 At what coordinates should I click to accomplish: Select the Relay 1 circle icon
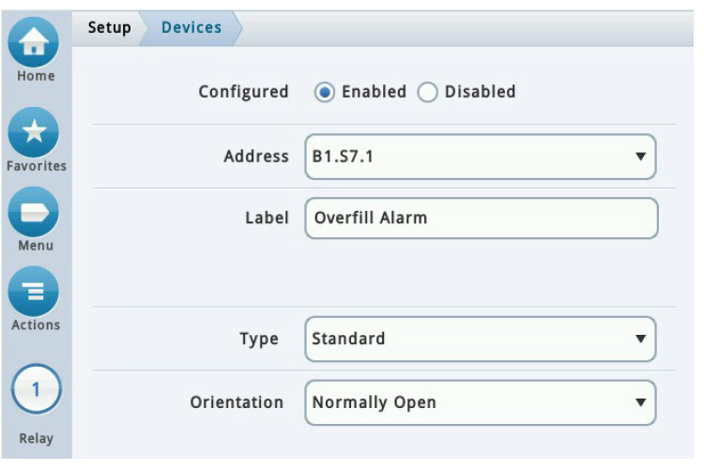coord(36,389)
